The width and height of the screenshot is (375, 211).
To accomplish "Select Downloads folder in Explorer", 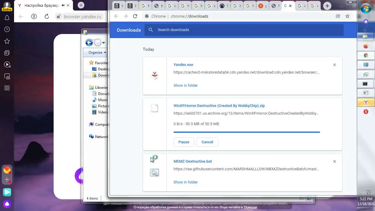I will pos(100,75).
